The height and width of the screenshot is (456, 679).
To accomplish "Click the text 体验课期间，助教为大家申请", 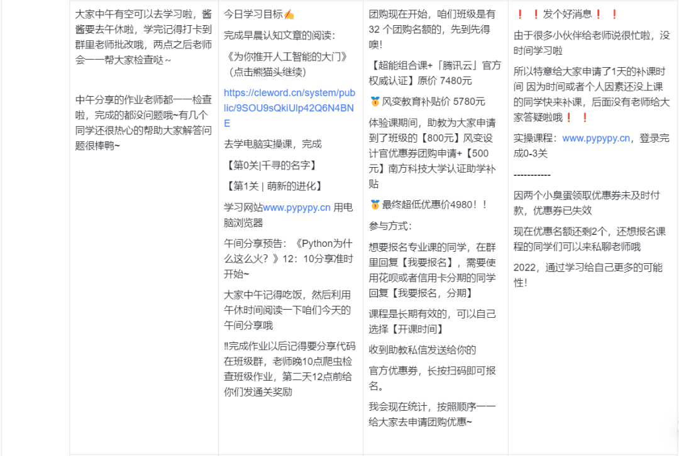I will 432,123.
